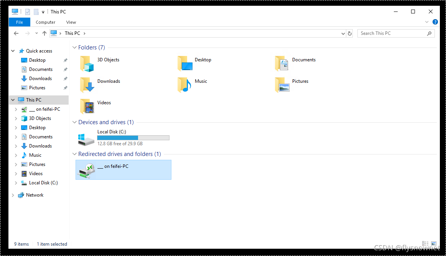The image size is (446, 256).
Task: Open Customize Quick Access Toolbar dropdown
Action: coord(43,12)
